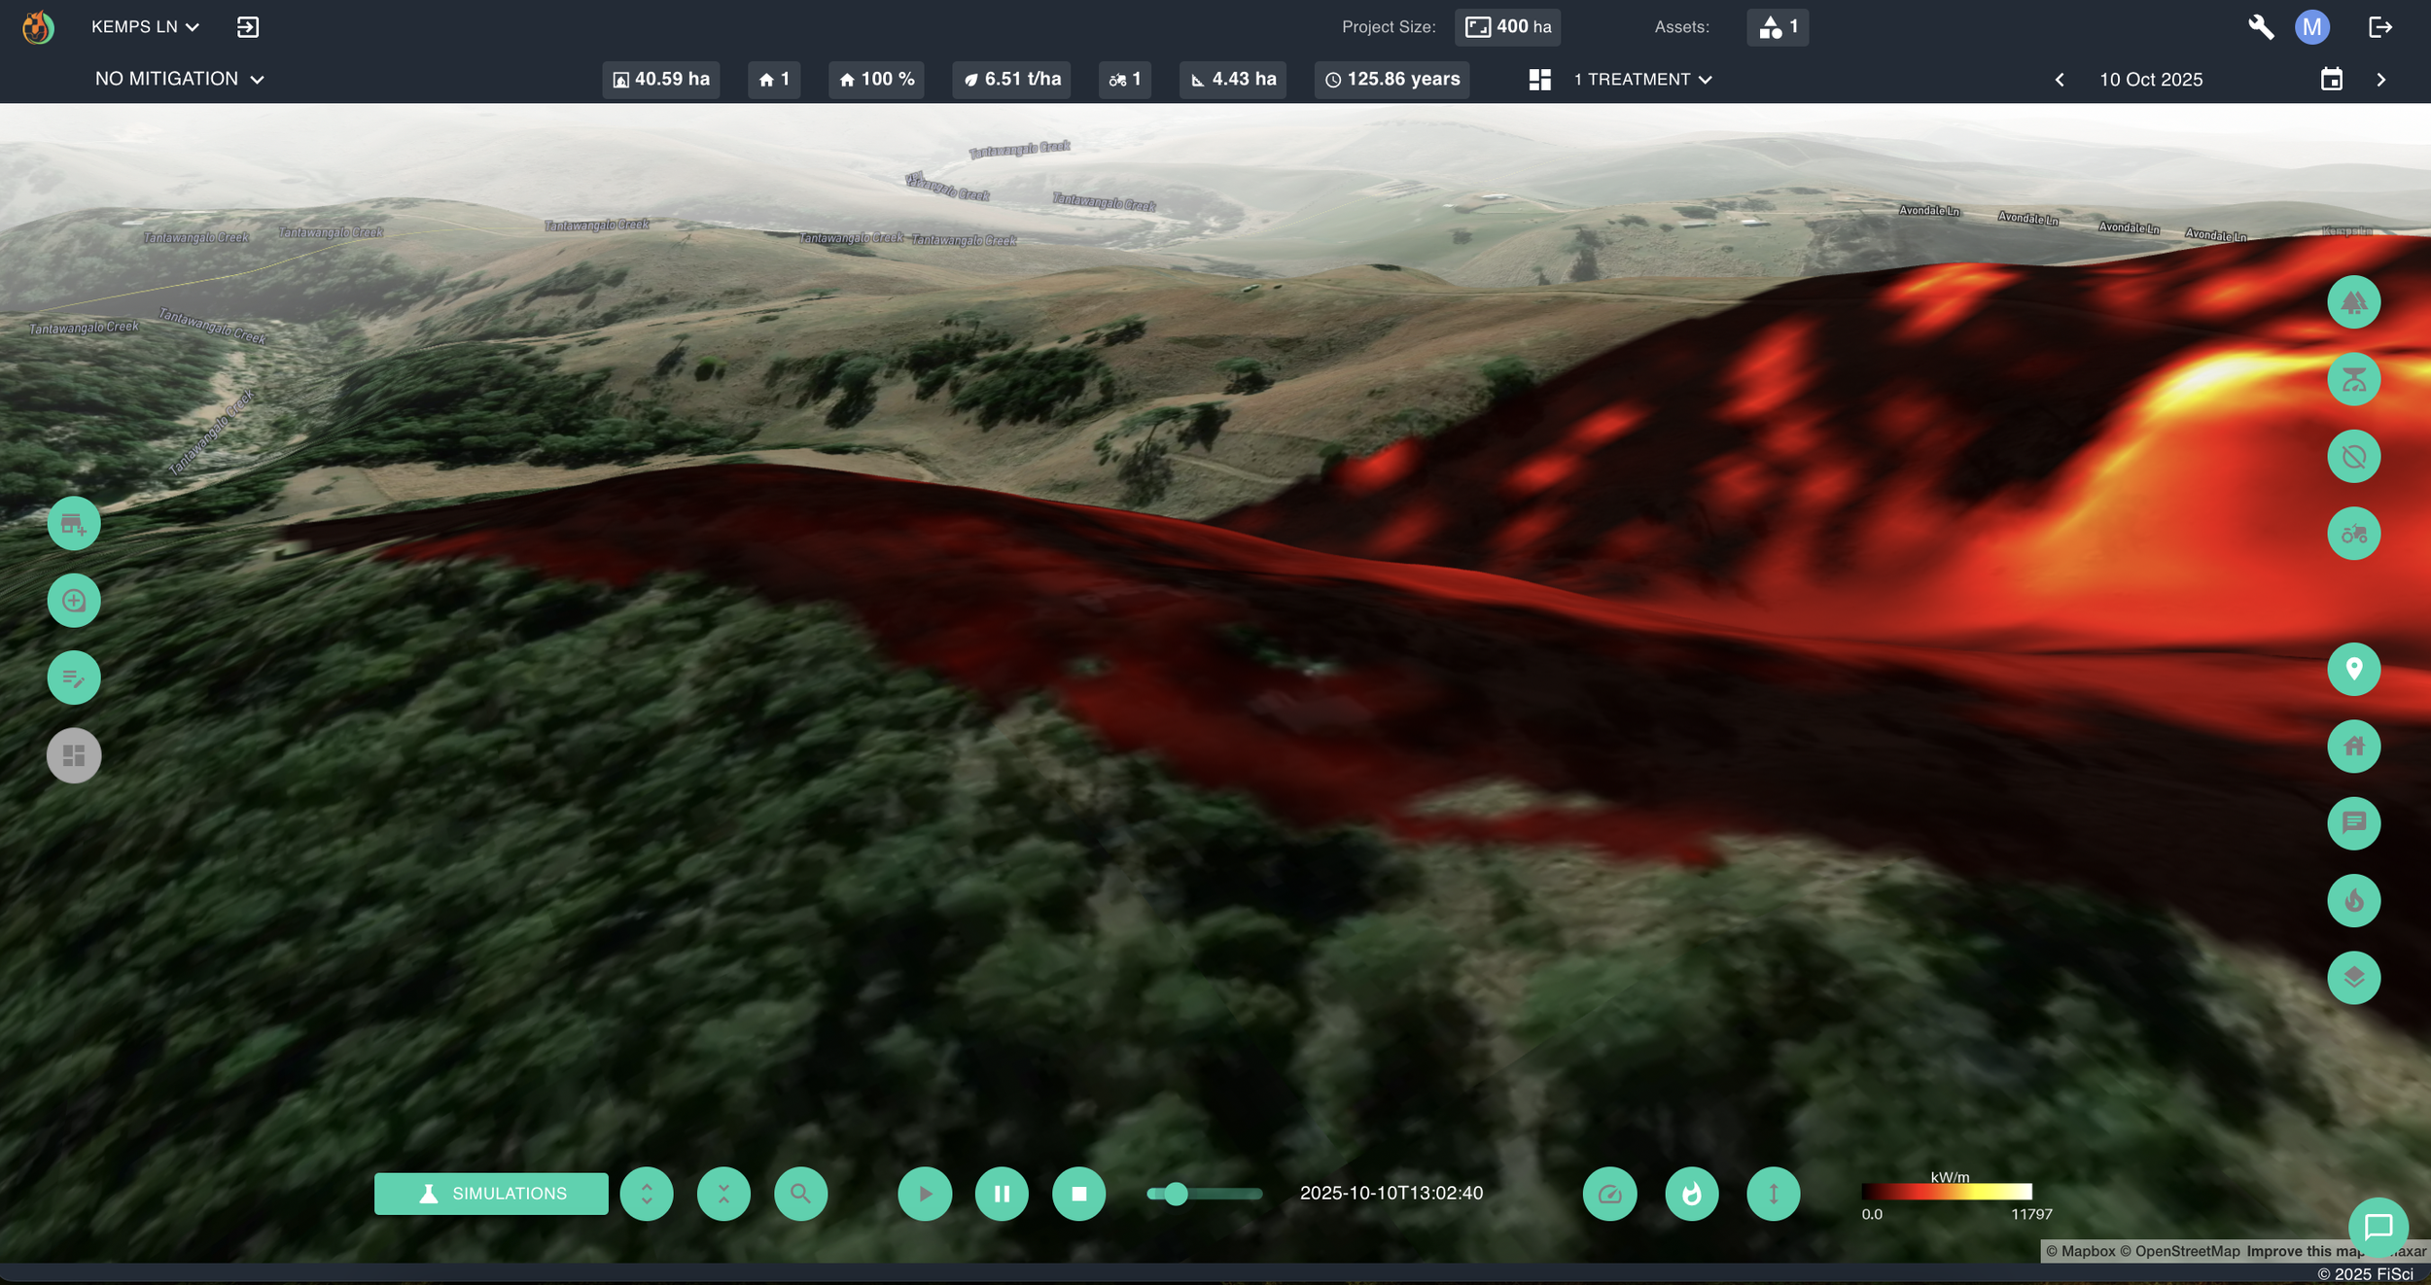Screen dimensions: 2431x1285
Task: Click the simulation timestamp 2025-10-10T13:02:40
Action: pos(1392,1193)
